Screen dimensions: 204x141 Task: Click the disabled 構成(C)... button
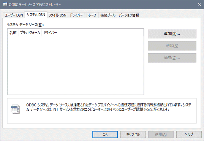(x=172, y=58)
